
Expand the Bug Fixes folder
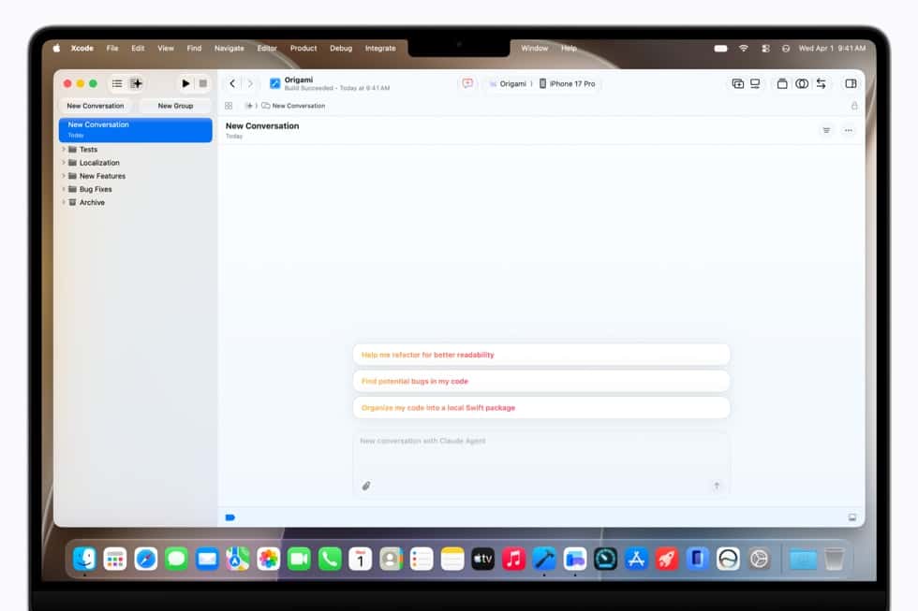64,189
